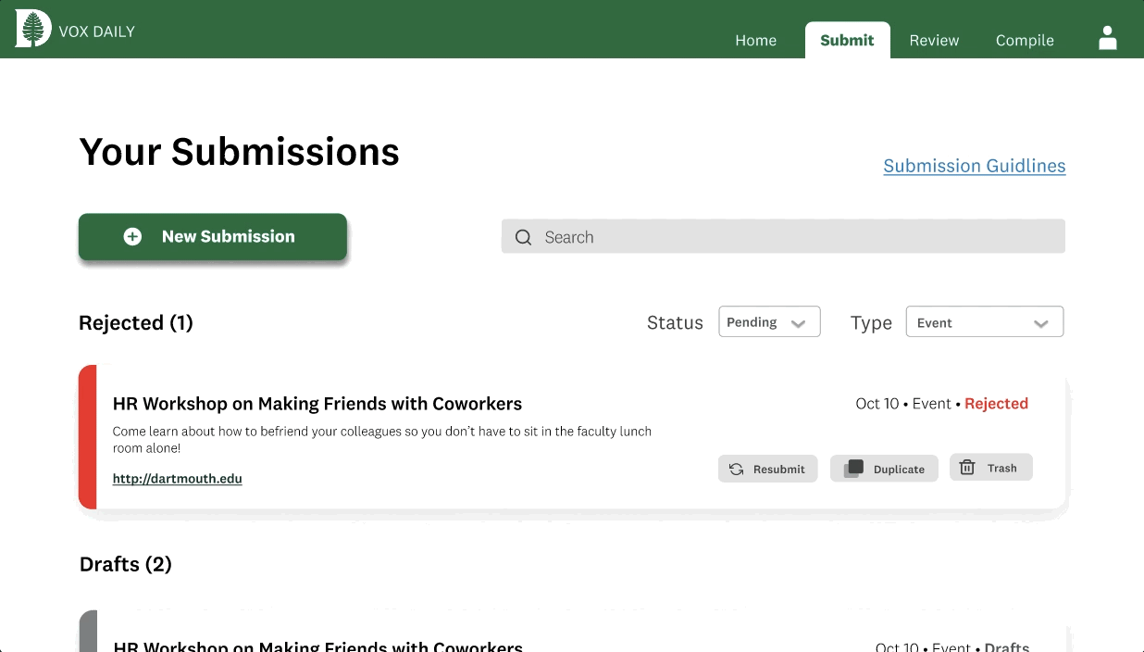
Task: Click the Dartmouth pine tree logo
Action: [32, 30]
